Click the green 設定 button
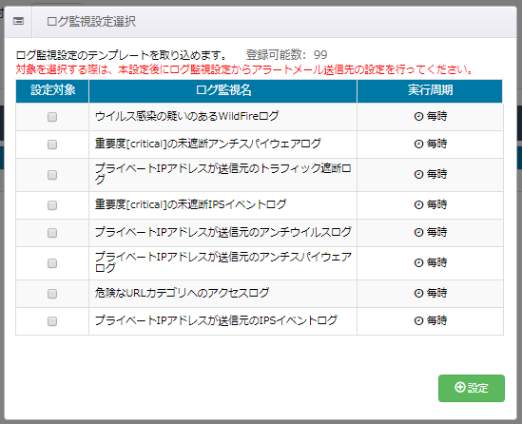Screen dimensions: 522x424 472,388
